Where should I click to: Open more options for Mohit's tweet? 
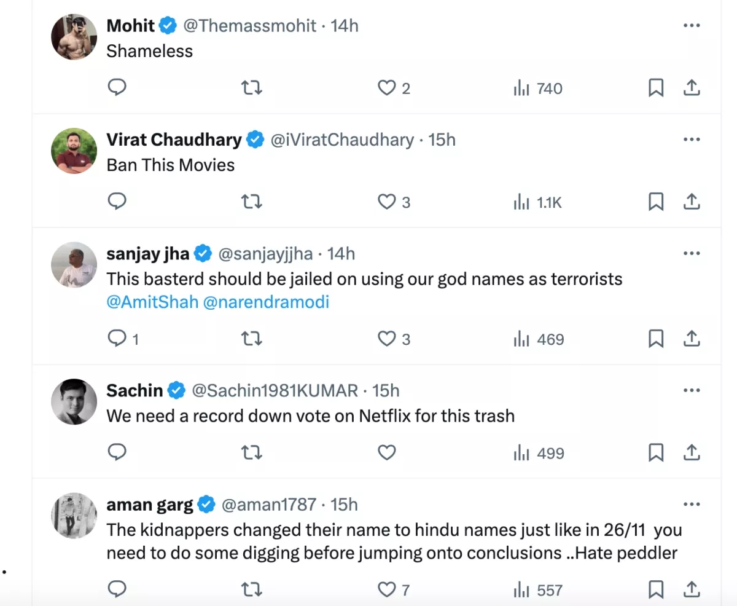coord(692,26)
